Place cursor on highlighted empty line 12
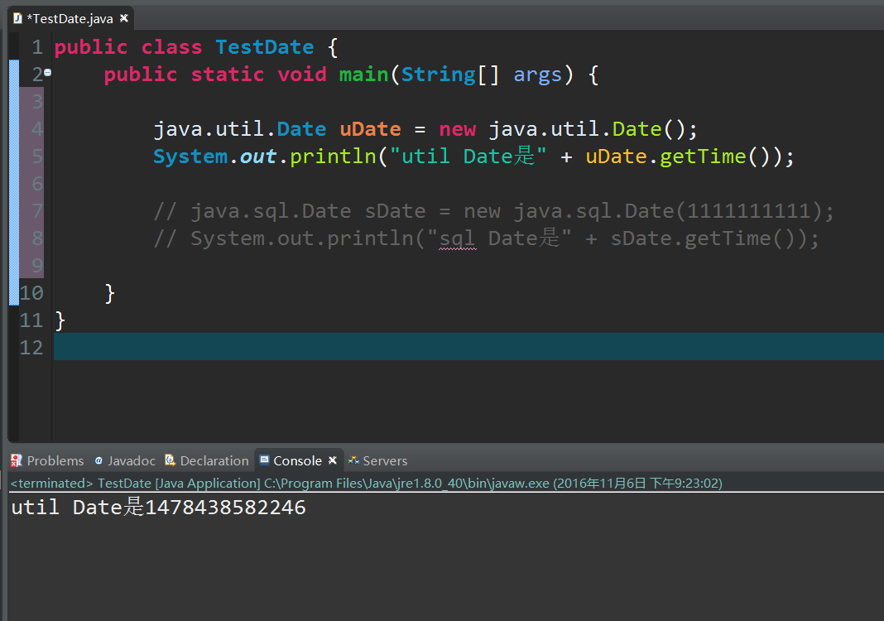This screenshot has width=884, height=621. (x=468, y=346)
